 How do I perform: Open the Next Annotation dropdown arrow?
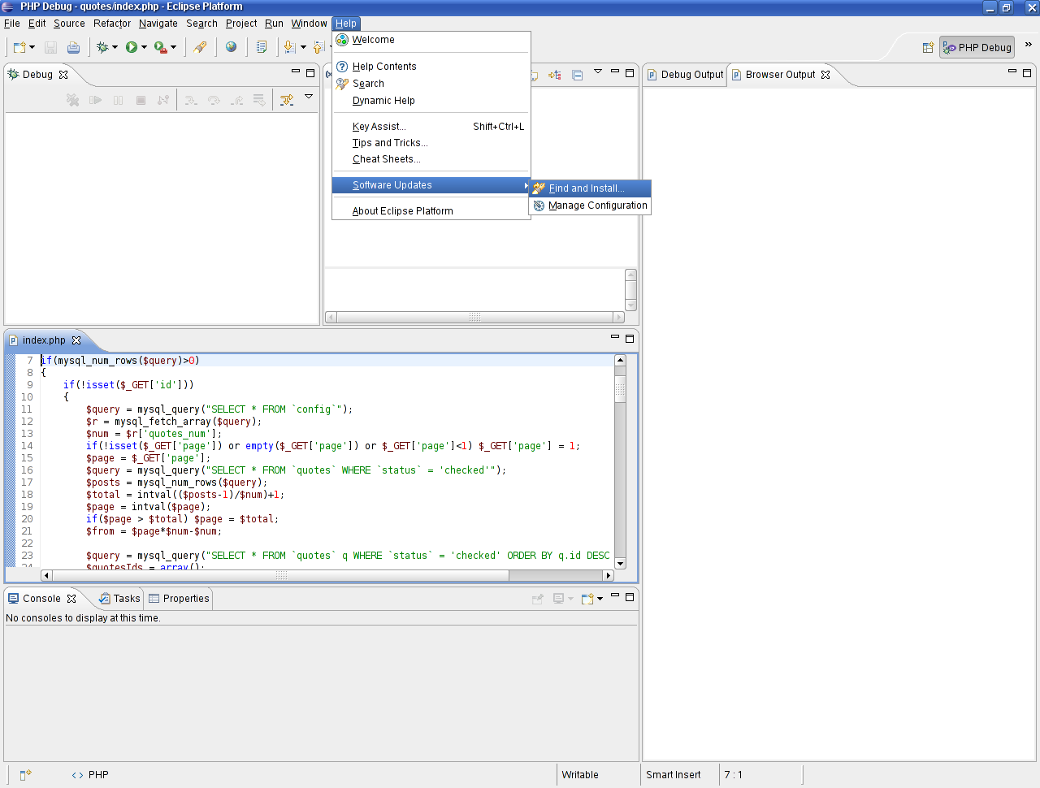pos(303,47)
